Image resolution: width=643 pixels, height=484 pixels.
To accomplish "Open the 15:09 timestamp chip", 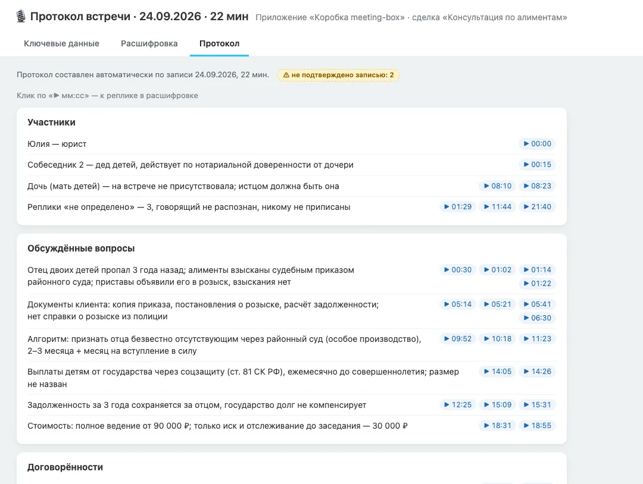I will 497,404.
